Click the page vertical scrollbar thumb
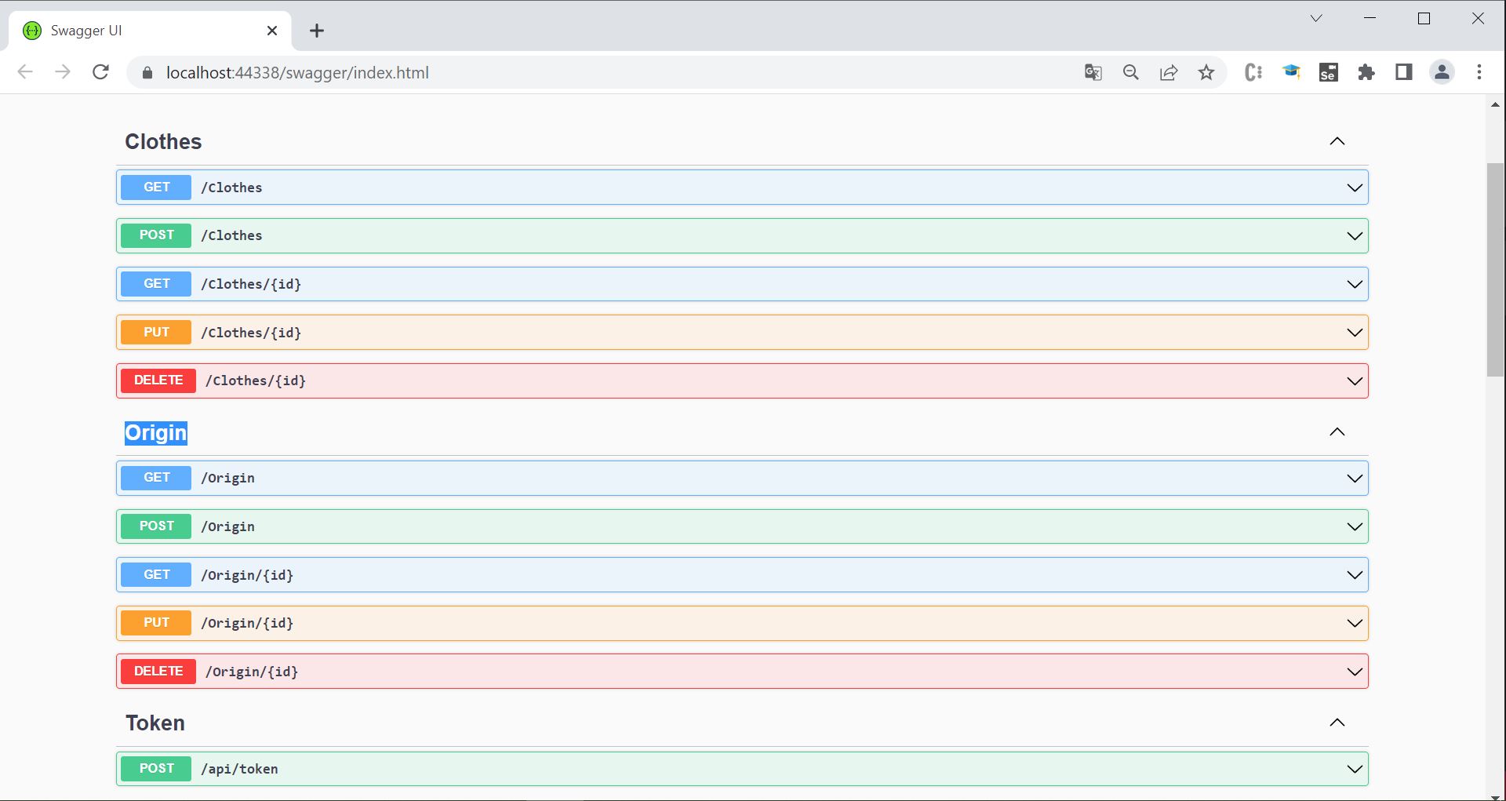Image resolution: width=1506 pixels, height=801 pixels. point(1495,270)
